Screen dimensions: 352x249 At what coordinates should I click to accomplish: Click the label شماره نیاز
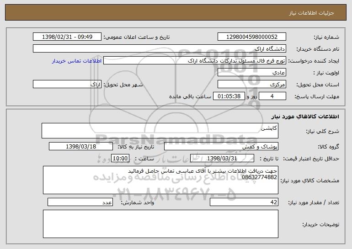[x=326, y=37]
